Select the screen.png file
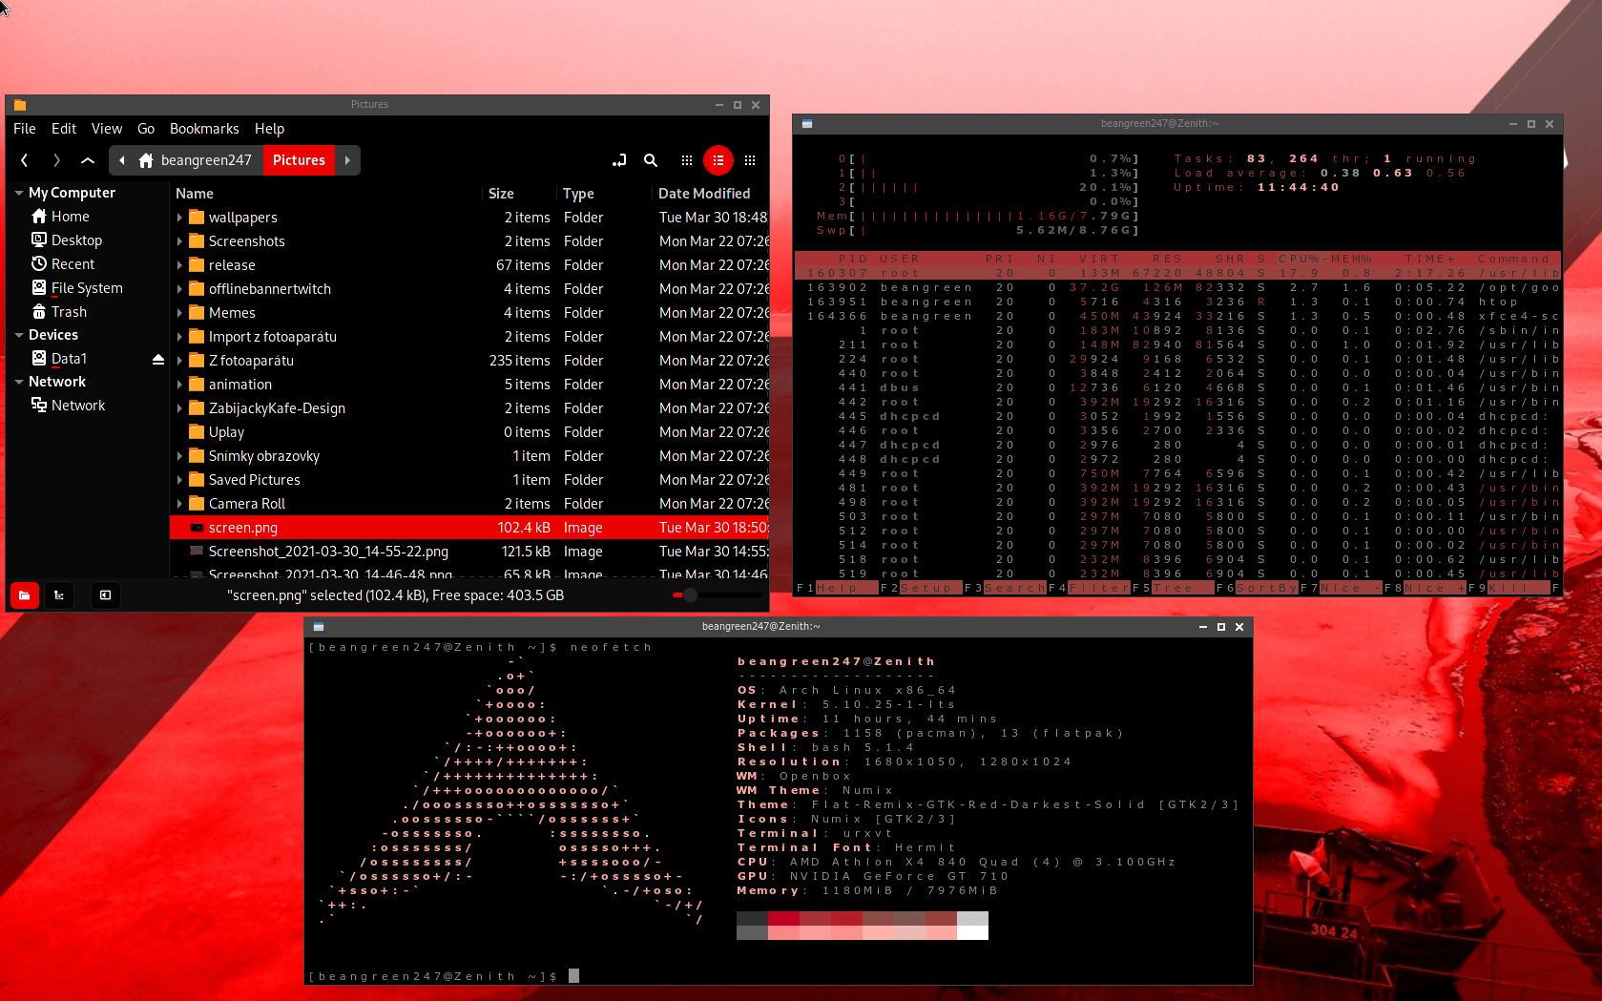This screenshot has height=1001, width=1602. 469,528
